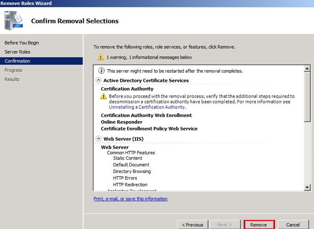Select Common HTTP Features

coord(131,153)
